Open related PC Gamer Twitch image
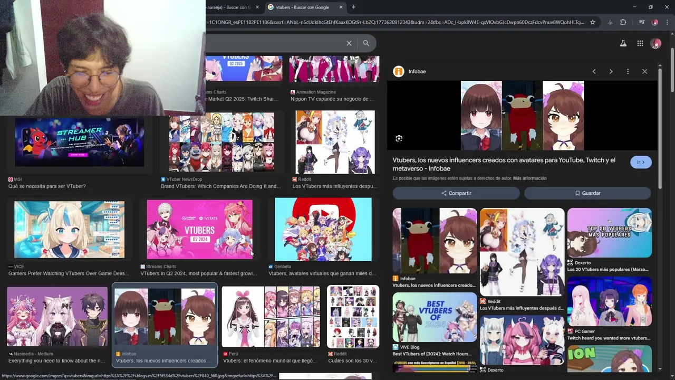 610,301
